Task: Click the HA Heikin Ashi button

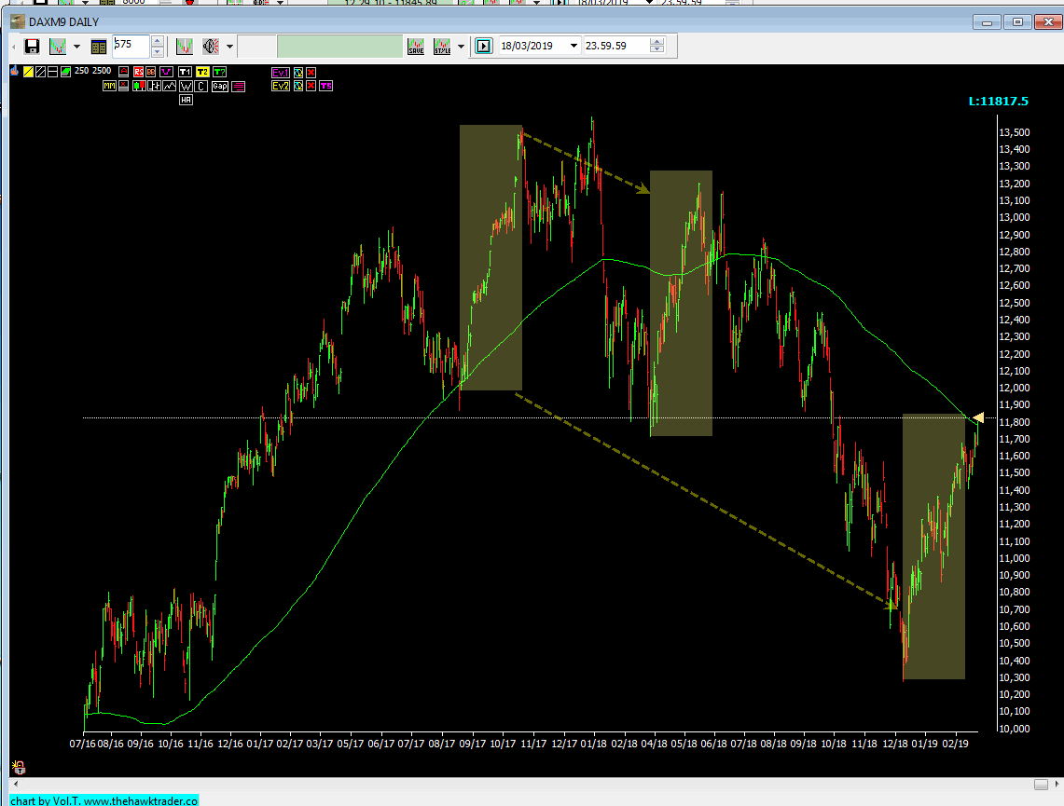Action: pyautogui.click(x=186, y=100)
